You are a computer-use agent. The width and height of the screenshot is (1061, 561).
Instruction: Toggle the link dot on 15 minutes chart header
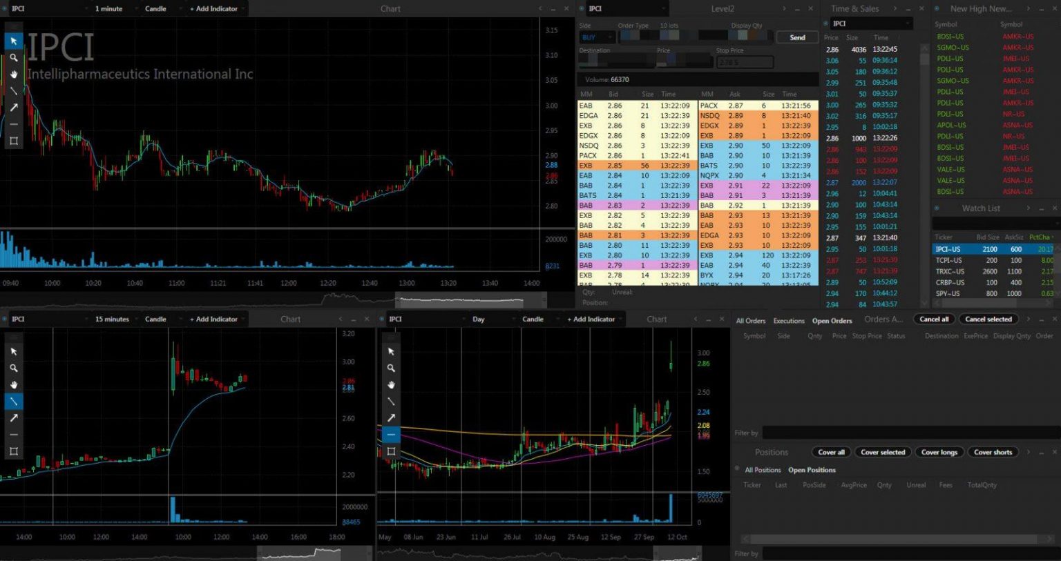tap(4, 319)
